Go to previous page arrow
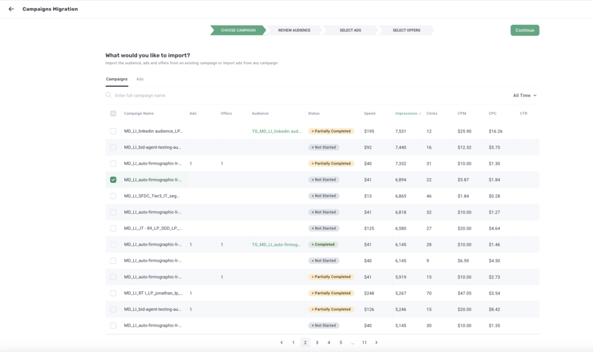The height and width of the screenshot is (352, 593). 281,343
